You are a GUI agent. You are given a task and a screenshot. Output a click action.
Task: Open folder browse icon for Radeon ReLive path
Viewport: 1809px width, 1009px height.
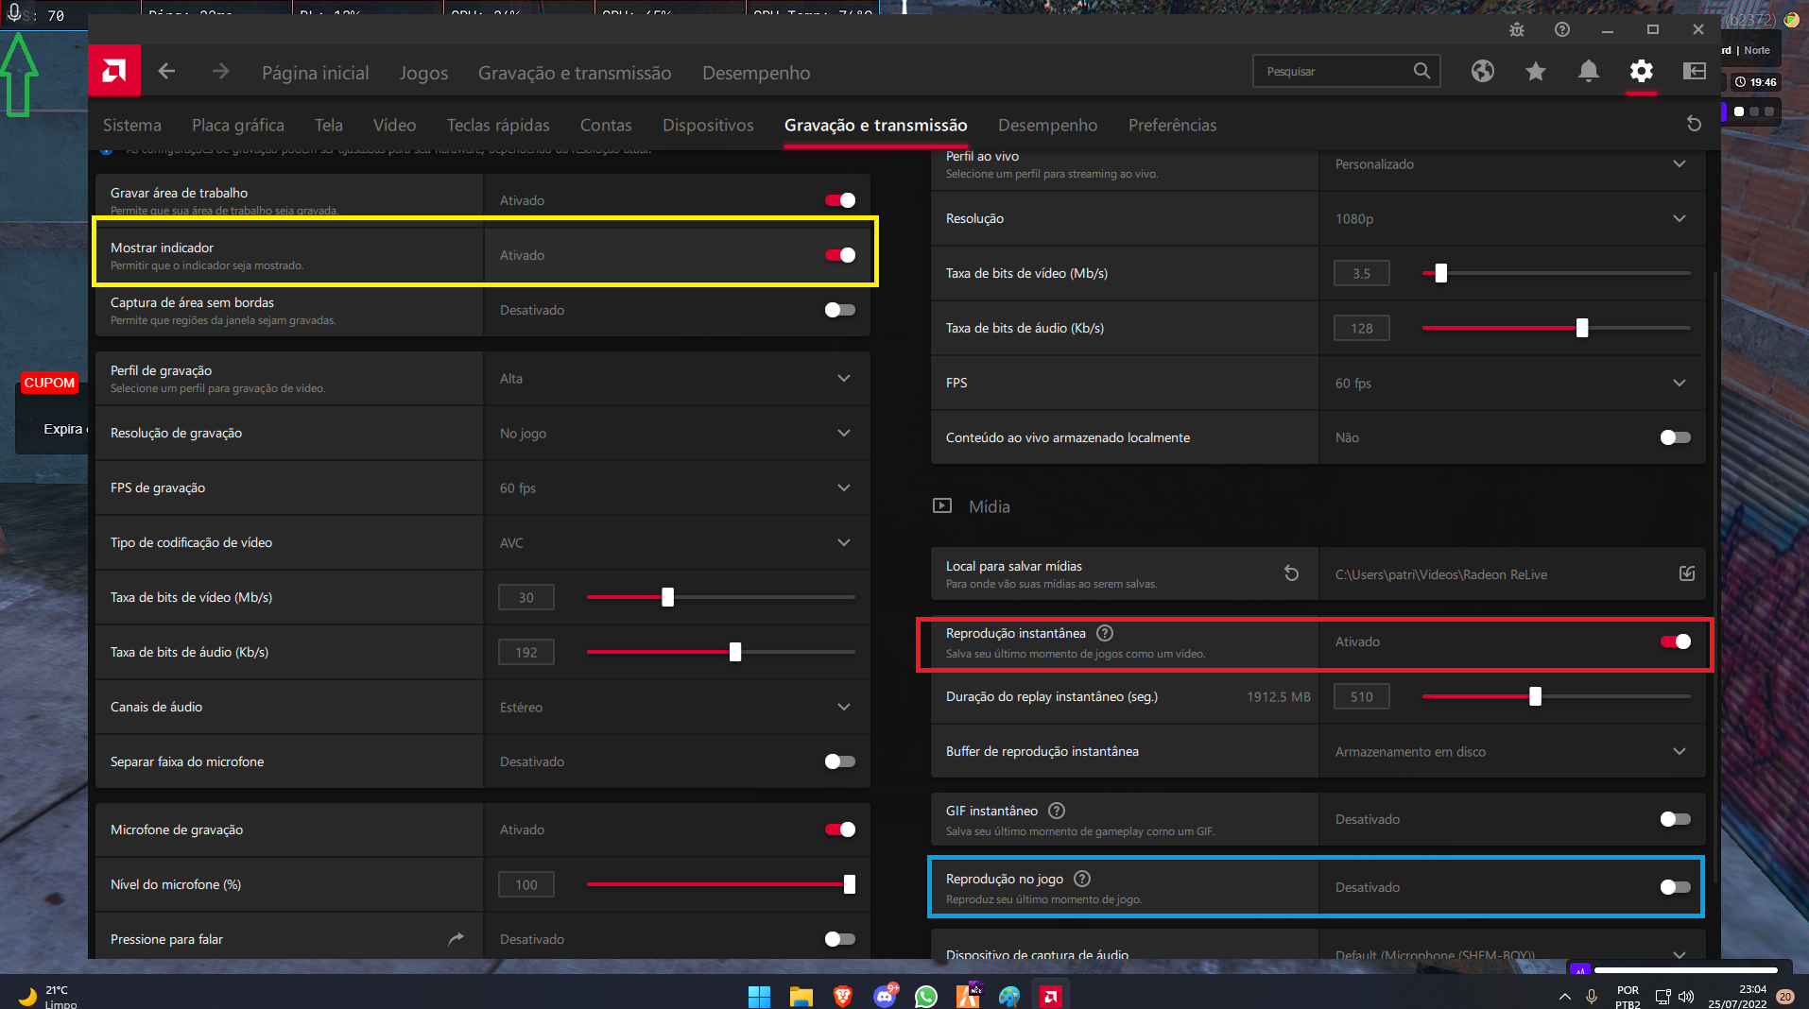pyautogui.click(x=1687, y=573)
